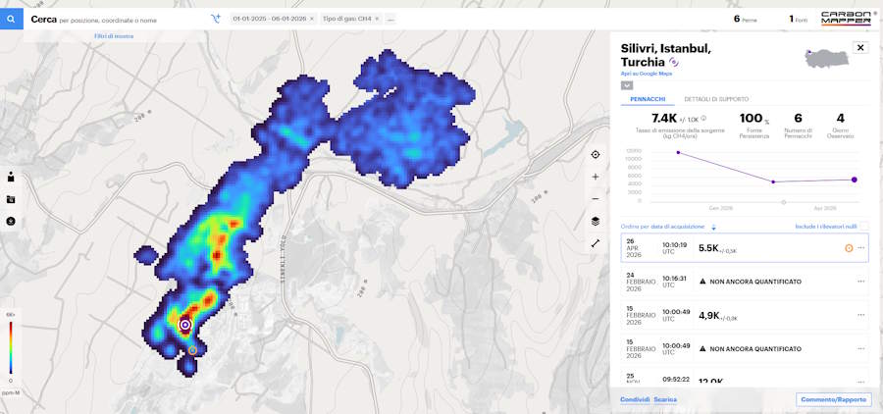The image size is (883, 414).
Task: Select the last large chart data point
Action: point(855,180)
